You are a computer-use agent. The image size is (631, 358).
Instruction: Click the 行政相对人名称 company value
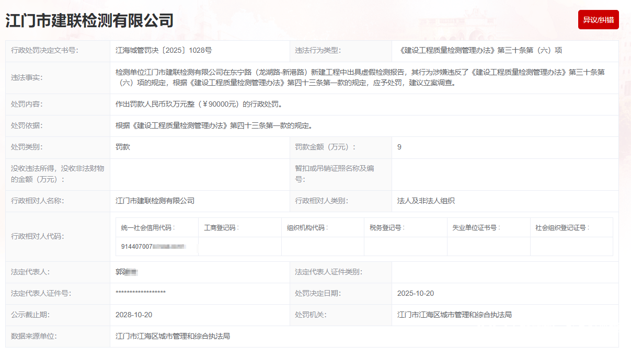[x=155, y=201]
